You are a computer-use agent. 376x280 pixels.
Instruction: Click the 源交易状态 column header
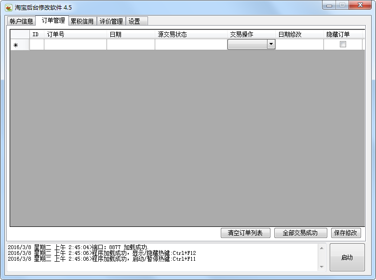191,34
